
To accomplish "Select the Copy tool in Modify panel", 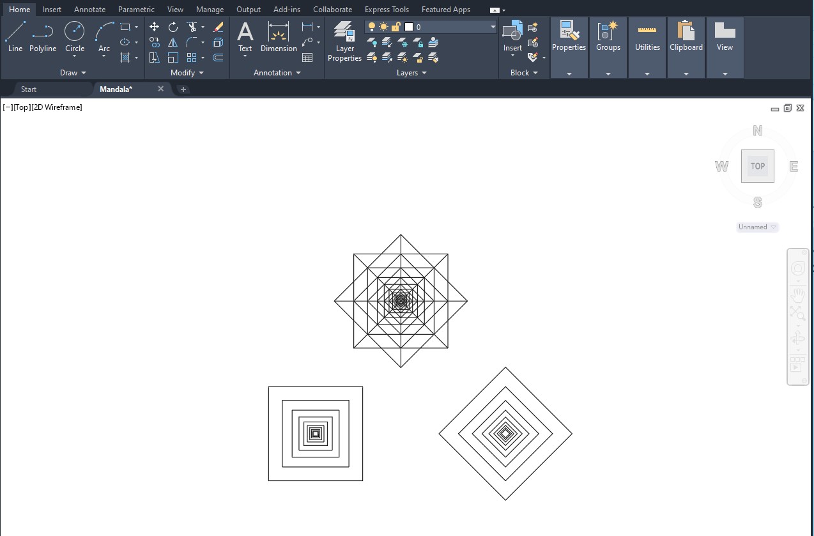I will 154,42.
